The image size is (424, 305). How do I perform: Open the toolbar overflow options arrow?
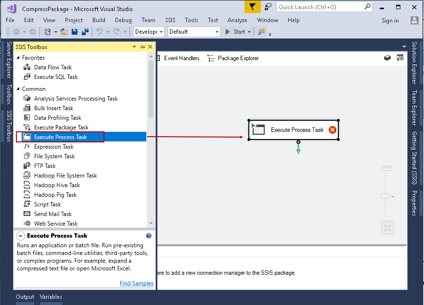click(x=270, y=34)
